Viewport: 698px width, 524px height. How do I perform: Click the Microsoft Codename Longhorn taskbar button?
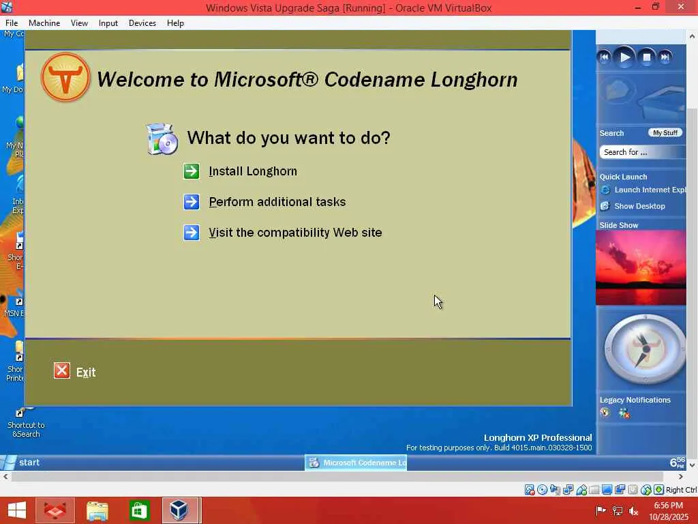tap(356, 463)
